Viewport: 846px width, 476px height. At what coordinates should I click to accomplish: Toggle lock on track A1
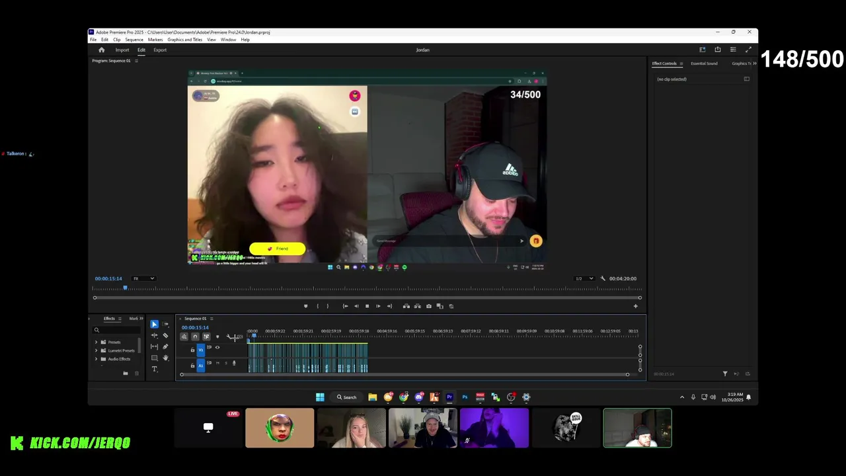click(193, 366)
